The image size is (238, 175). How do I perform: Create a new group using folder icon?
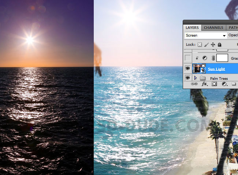pyautogui.click(x=233, y=84)
